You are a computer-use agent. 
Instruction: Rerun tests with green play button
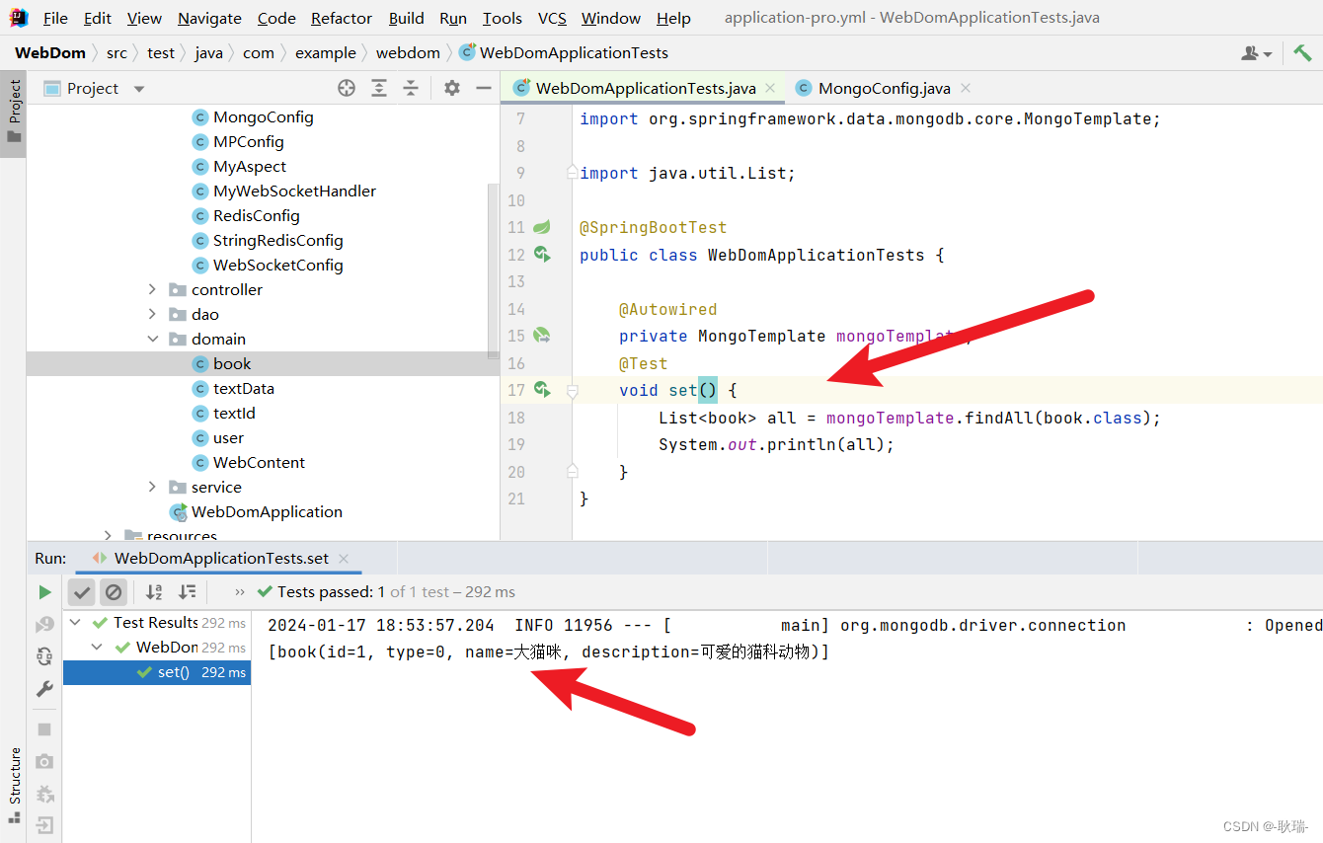click(x=44, y=592)
